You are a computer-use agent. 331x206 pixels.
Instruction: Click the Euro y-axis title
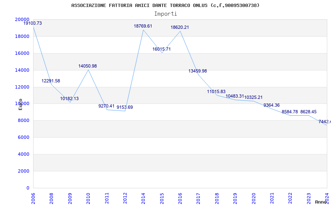point(20,105)
